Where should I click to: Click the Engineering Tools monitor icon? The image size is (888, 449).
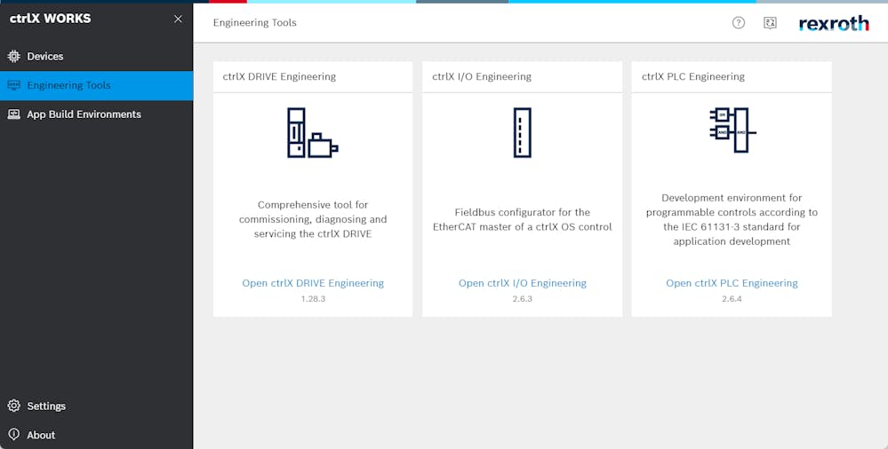[13, 85]
